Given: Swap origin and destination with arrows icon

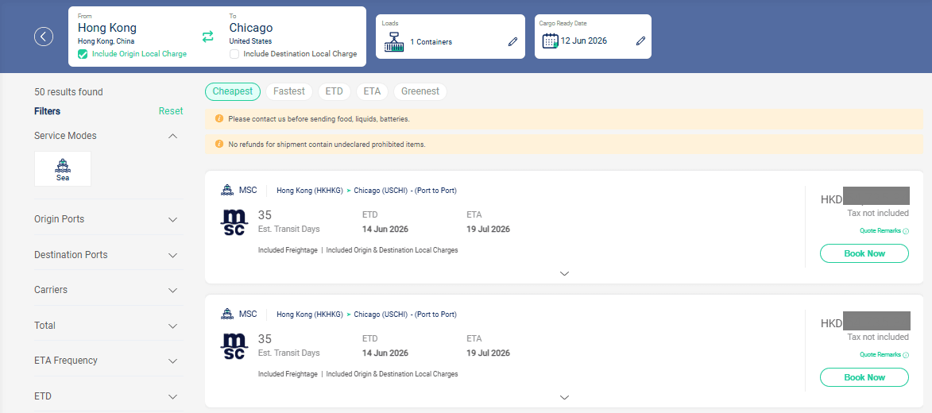Looking at the screenshot, I should point(207,37).
